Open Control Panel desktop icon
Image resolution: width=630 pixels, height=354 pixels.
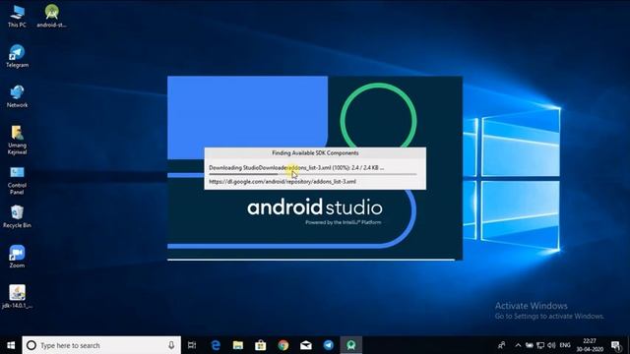(x=17, y=180)
